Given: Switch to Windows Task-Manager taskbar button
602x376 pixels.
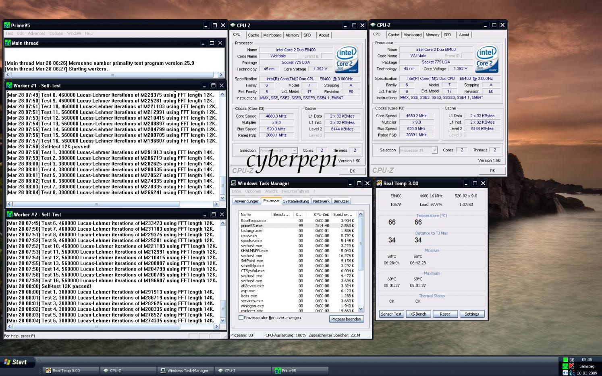Looking at the screenshot, I should [x=185, y=370].
